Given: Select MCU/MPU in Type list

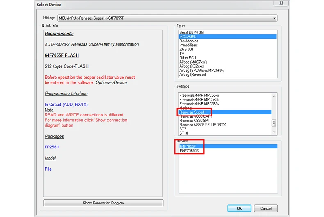Looking at the screenshot, I should (228, 37).
